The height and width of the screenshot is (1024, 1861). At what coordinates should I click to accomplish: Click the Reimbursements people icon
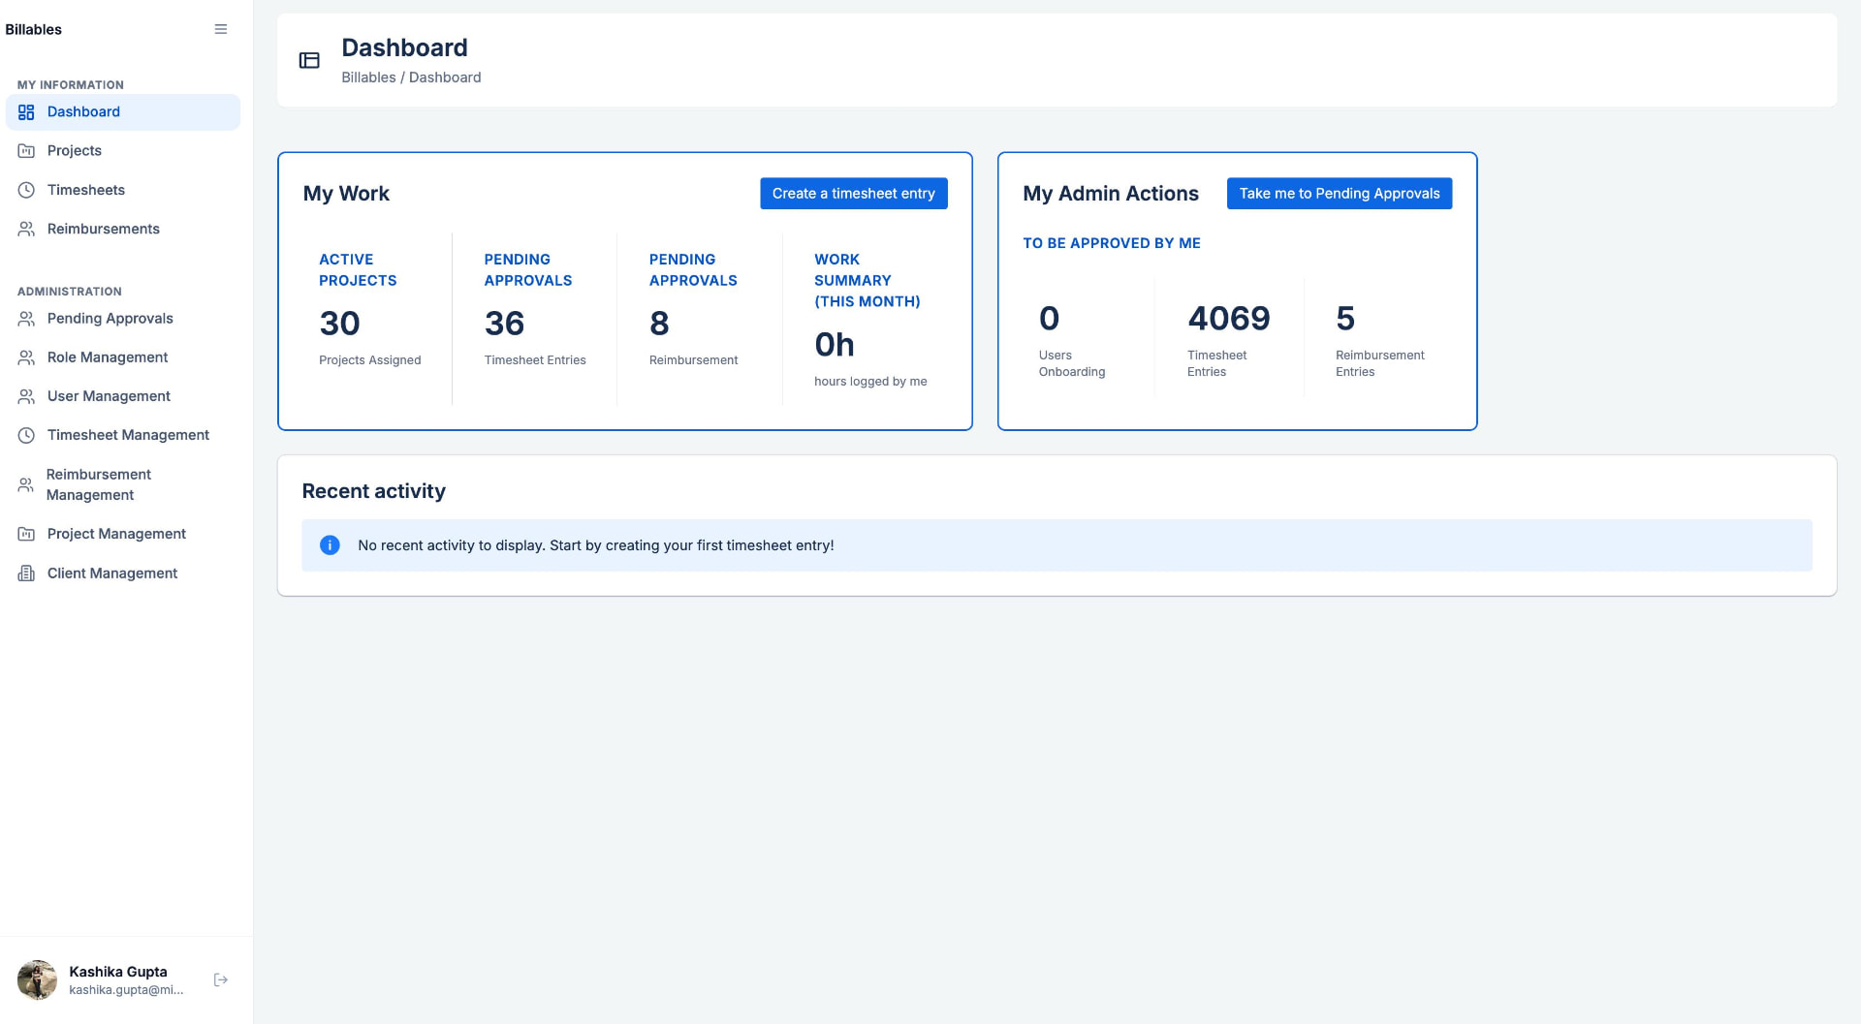(x=26, y=230)
